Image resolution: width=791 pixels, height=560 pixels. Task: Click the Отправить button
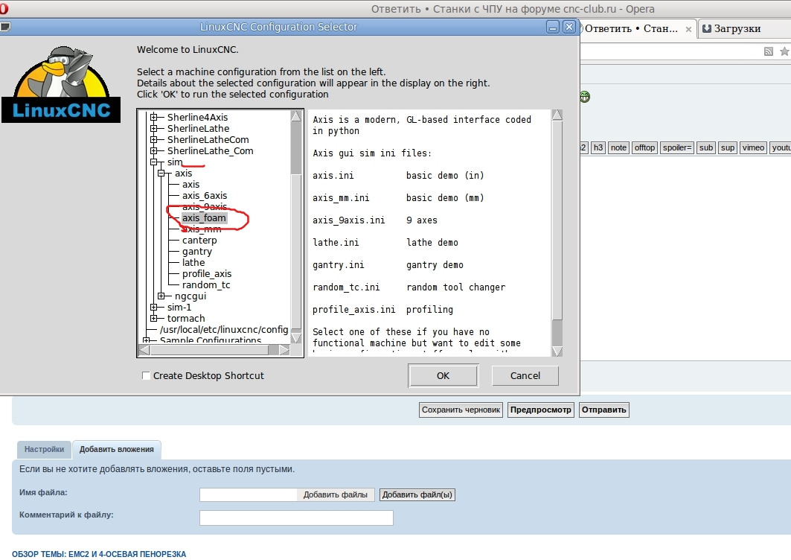pyautogui.click(x=603, y=410)
